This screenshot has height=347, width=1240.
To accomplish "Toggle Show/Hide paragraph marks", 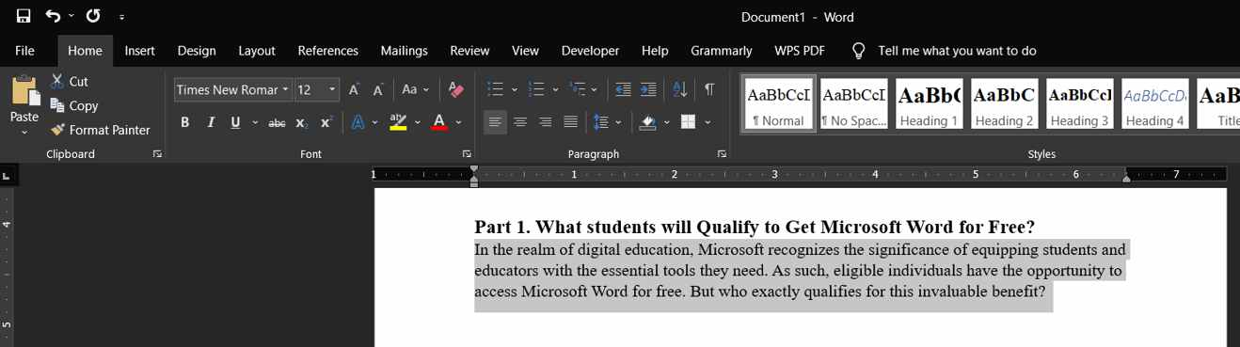I will [x=709, y=89].
